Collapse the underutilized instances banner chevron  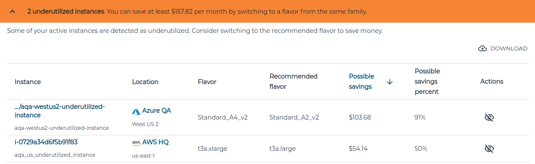click(12, 12)
